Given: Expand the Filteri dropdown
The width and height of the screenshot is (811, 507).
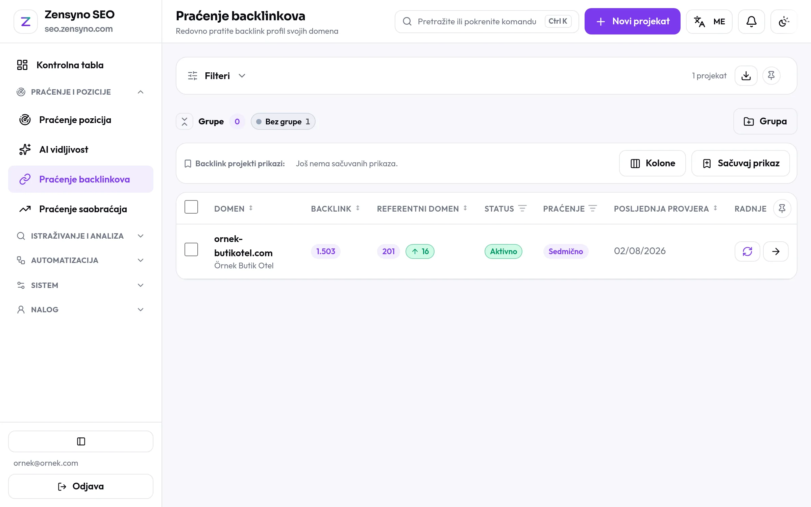Looking at the screenshot, I should 217,76.
